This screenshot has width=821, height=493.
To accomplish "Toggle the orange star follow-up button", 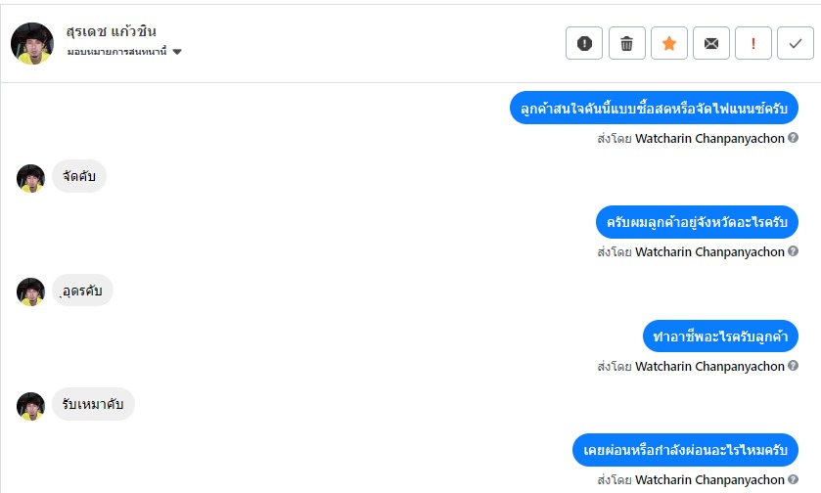I will point(669,43).
